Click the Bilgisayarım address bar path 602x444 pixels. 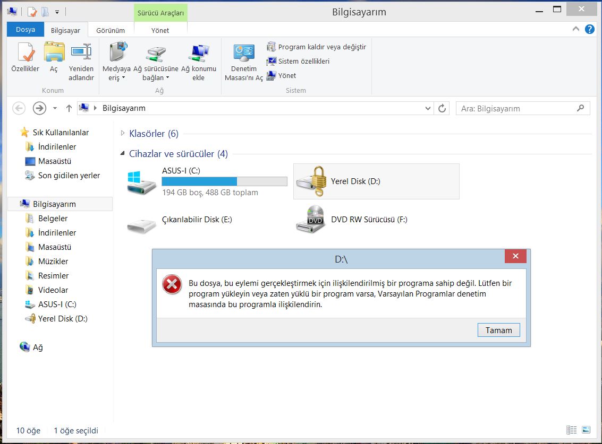pos(124,108)
